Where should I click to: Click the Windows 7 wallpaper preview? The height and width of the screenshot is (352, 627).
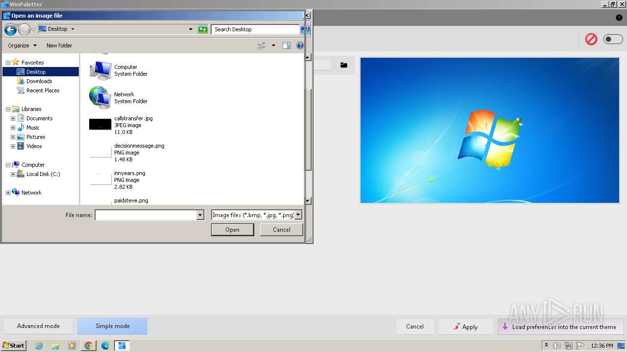pos(490,130)
